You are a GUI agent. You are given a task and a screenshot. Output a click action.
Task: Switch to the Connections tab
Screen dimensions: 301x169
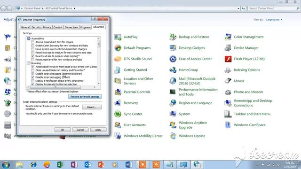pos(71,27)
